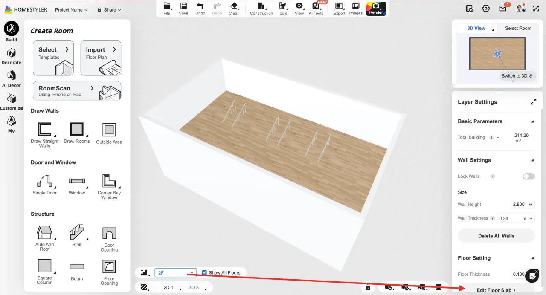Click the Edit Floor Slab button
Image resolution: width=546 pixels, height=295 pixels.
point(496,290)
